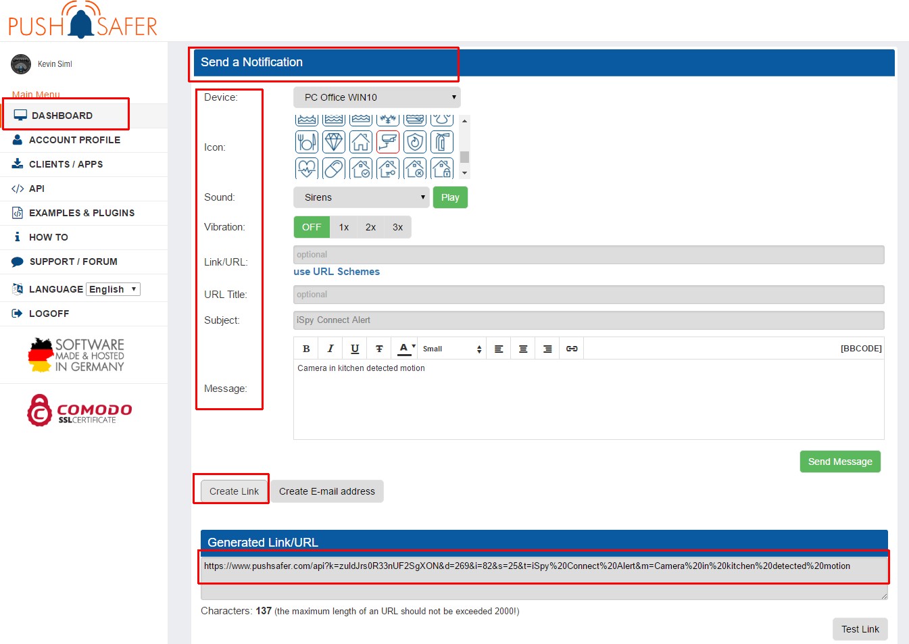Image resolution: width=909 pixels, height=644 pixels.
Task: Focus the URL Title input field
Action: [589, 295]
